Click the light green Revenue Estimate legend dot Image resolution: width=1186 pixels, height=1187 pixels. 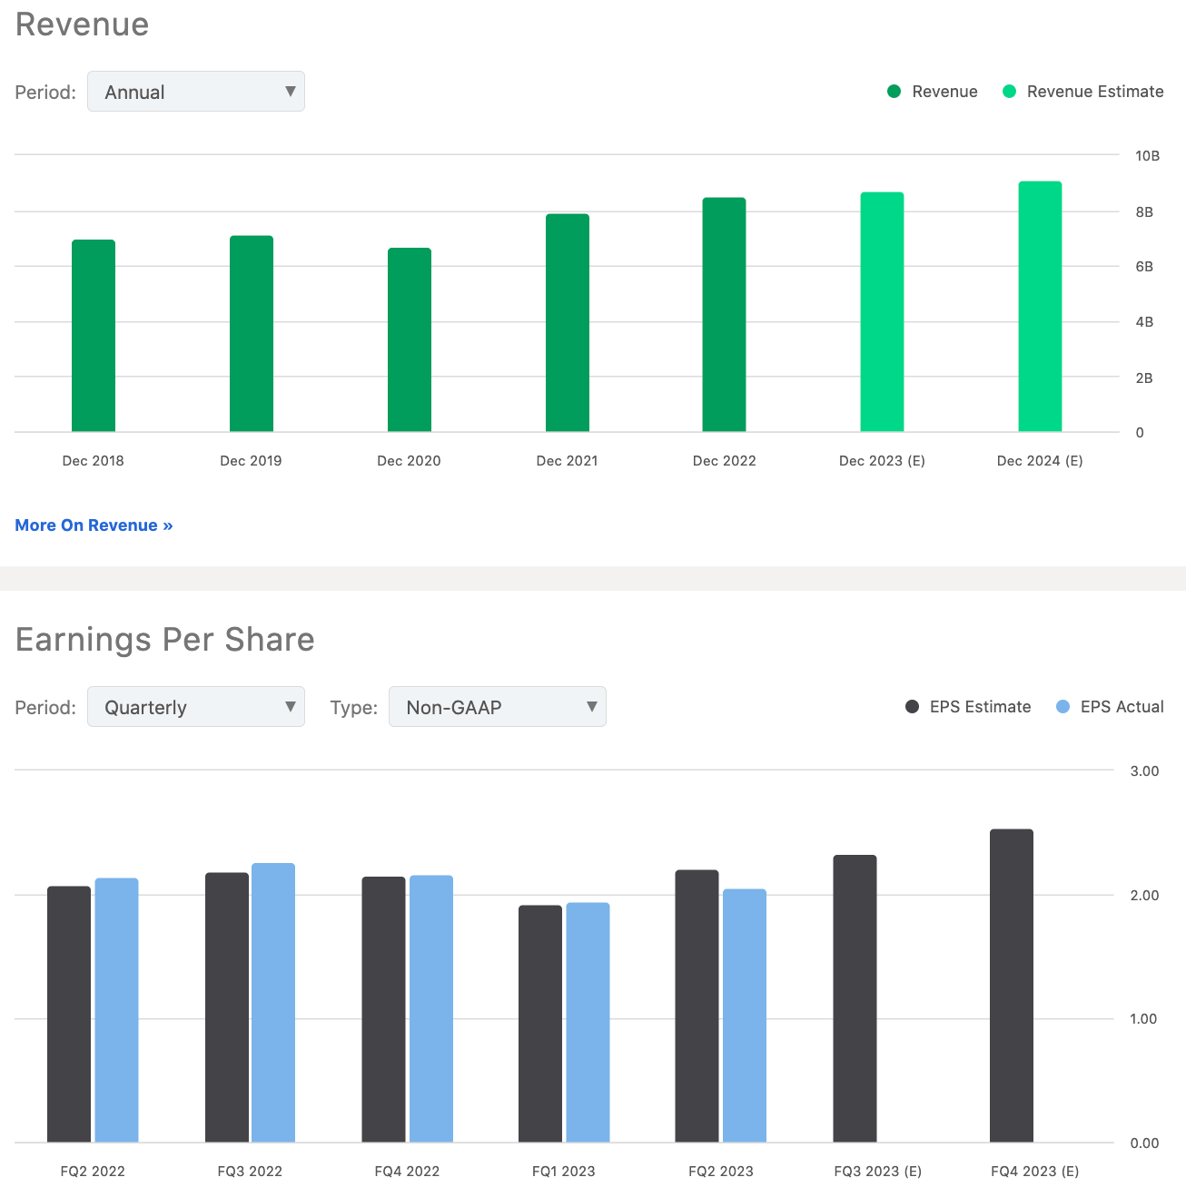tap(1008, 91)
